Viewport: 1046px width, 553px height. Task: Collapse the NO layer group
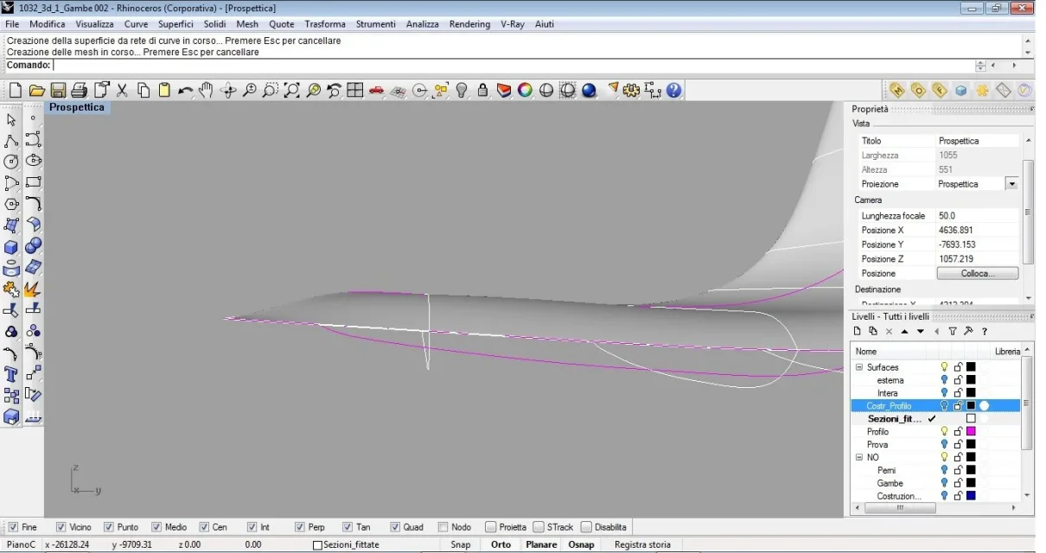(859, 457)
